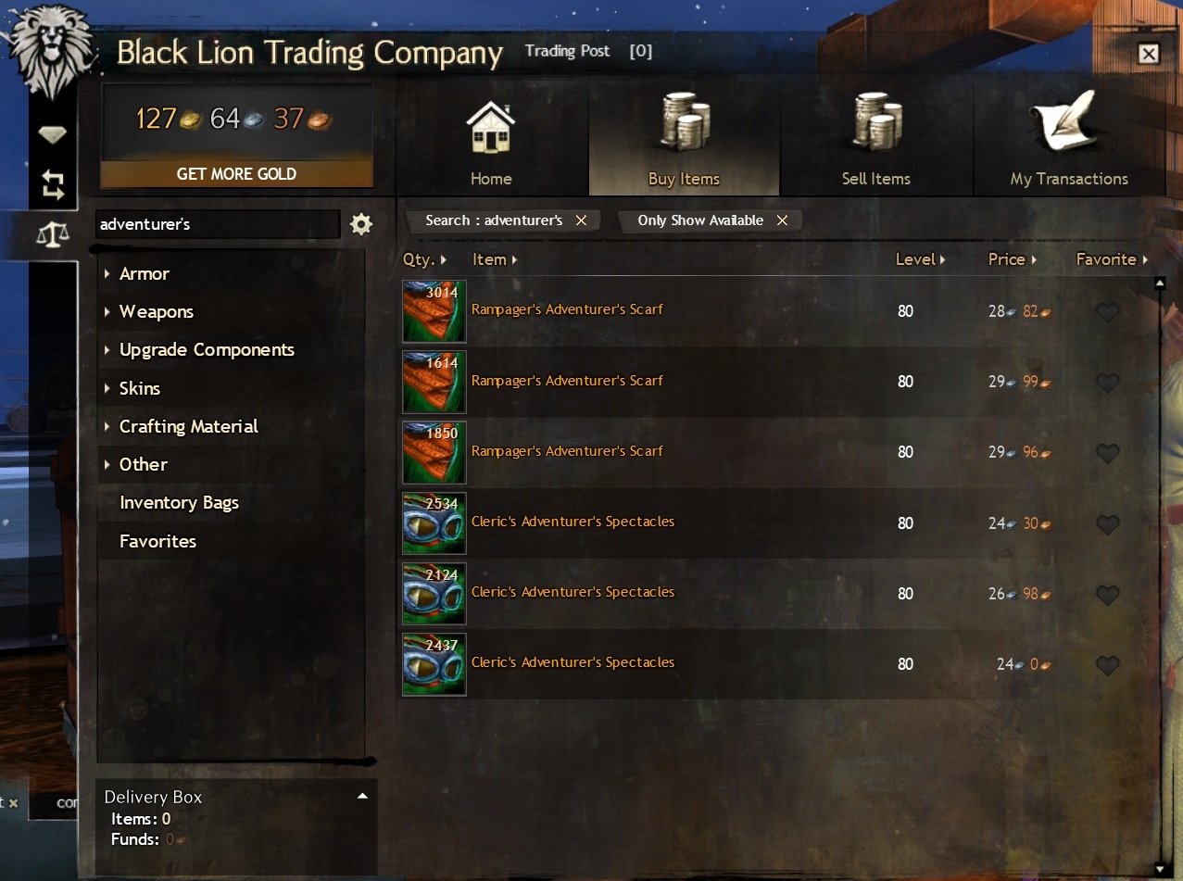This screenshot has width=1183, height=881.
Task: Click the adventurer's search input field
Action: (219, 224)
